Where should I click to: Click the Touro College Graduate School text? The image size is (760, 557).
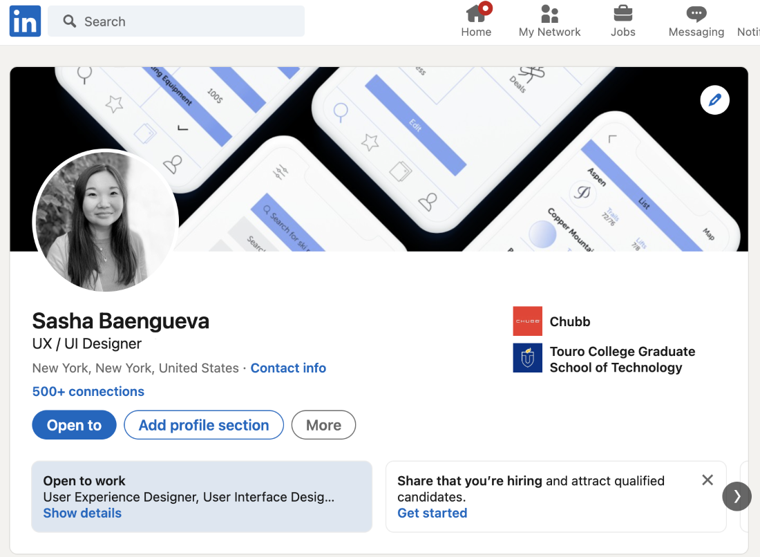pos(622,359)
